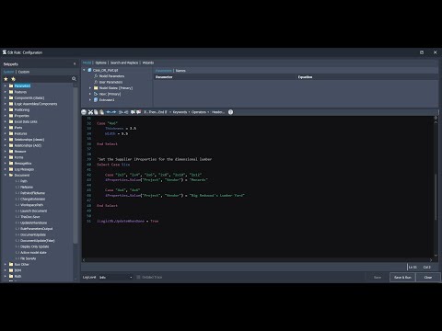
Task: Toggle the Detailed Trace checkbox
Action: pos(138,277)
